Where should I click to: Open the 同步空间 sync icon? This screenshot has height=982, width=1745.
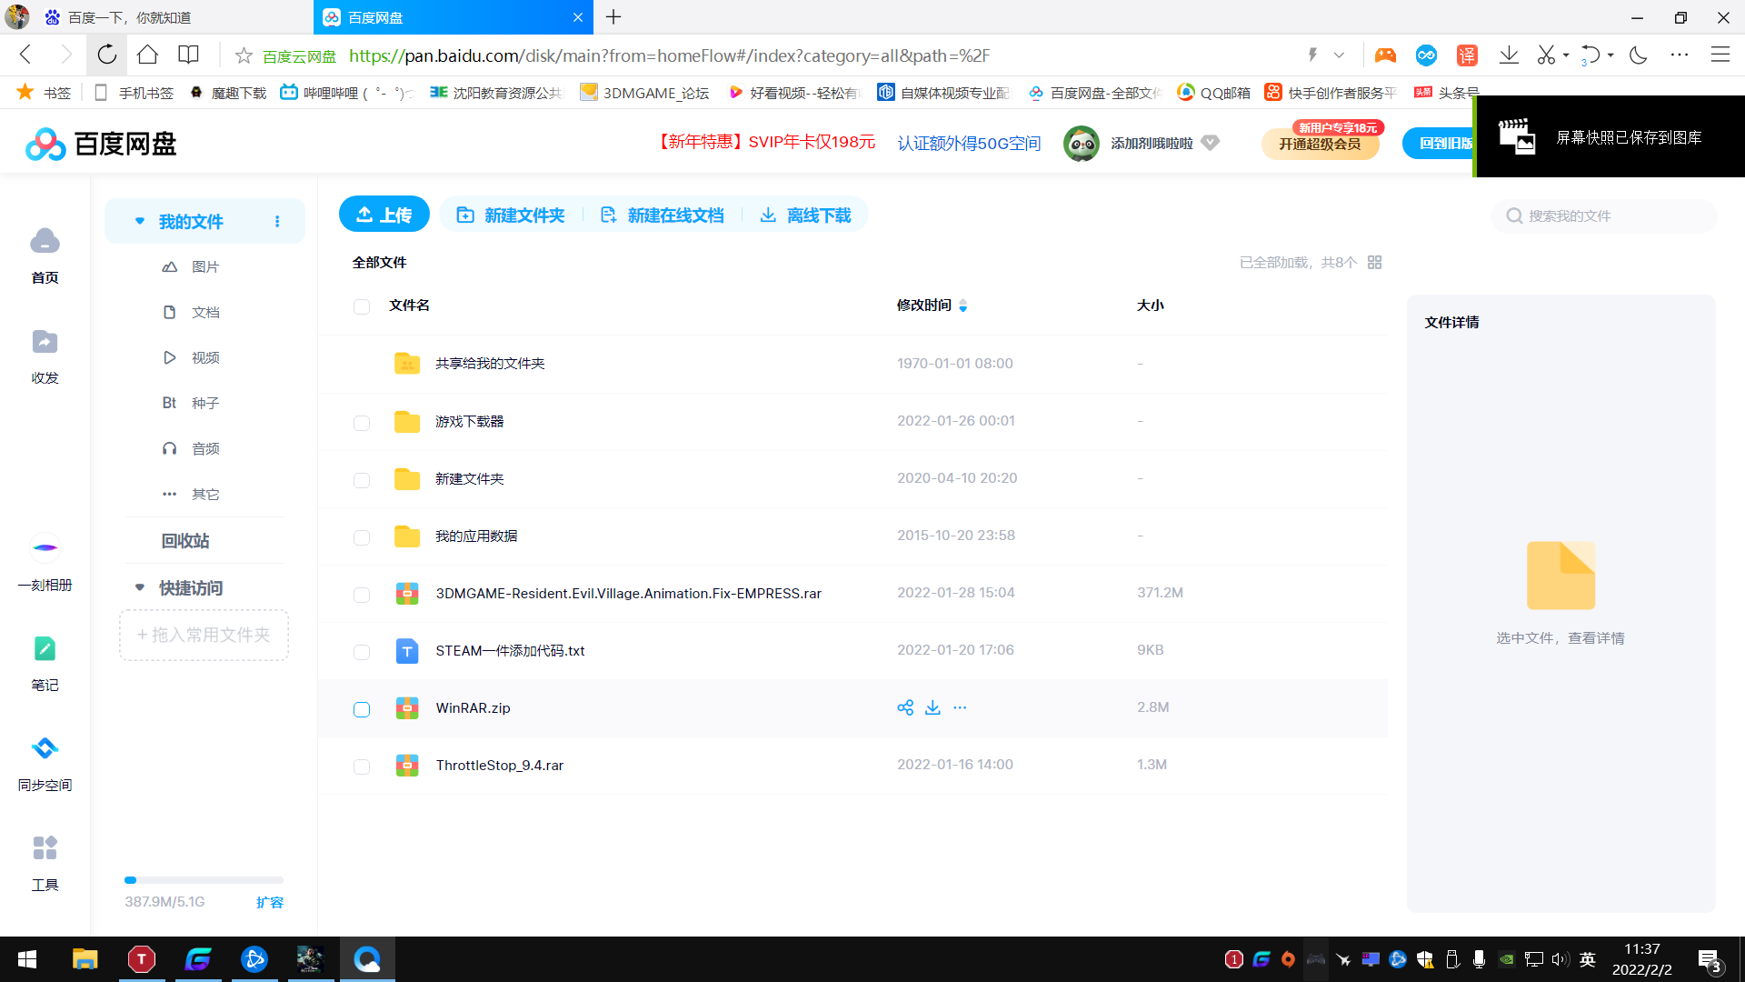coord(45,748)
